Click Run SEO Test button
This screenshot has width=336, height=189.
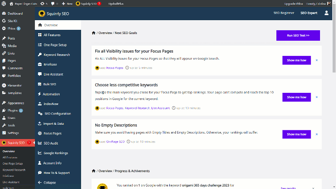(298, 35)
